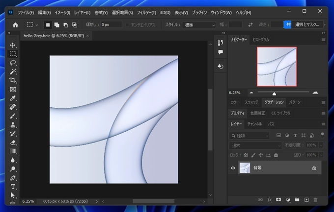This screenshot has width=334, height=212.
Task: Open the History panel icon
Action: click(x=221, y=43)
